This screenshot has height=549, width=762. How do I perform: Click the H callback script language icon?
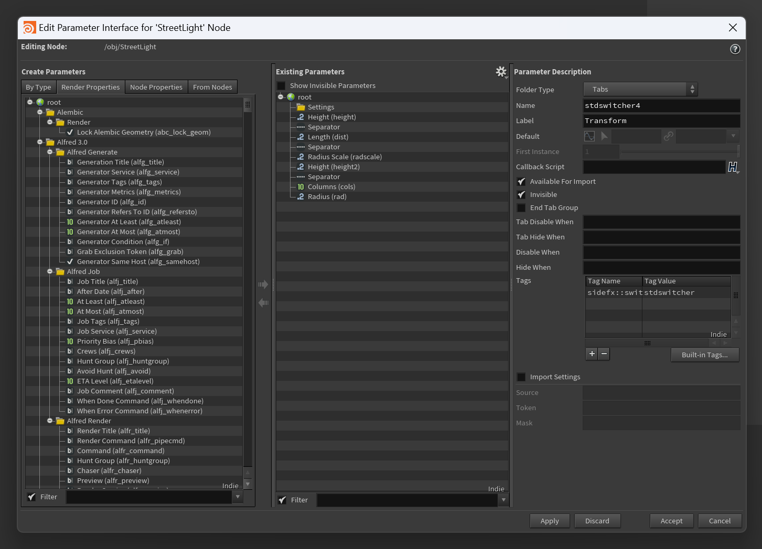click(x=733, y=167)
